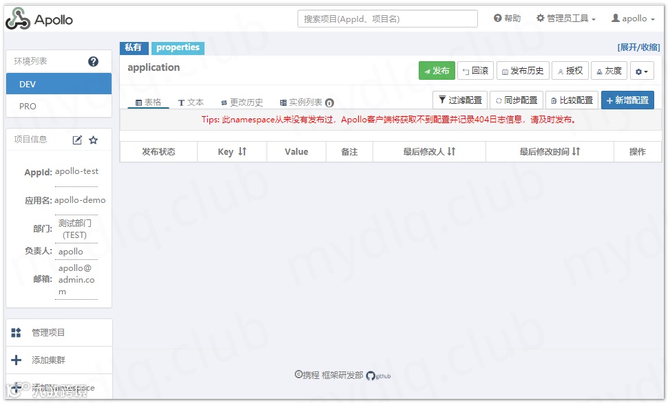Click the 比较配置 compare button
This screenshot has height=403, width=668.
coord(572,100)
